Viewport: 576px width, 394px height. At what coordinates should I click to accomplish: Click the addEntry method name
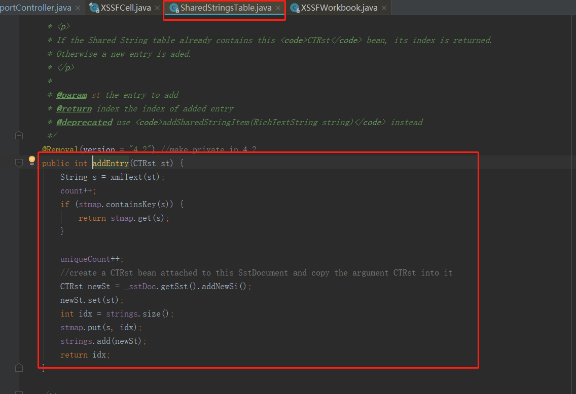pyautogui.click(x=111, y=163)
